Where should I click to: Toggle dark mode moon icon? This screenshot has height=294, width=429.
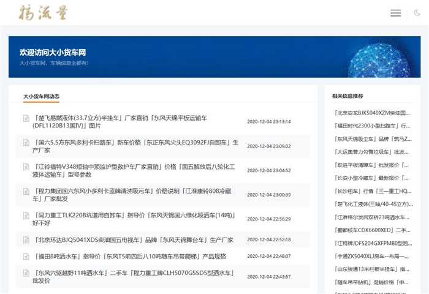coord(417,13)
